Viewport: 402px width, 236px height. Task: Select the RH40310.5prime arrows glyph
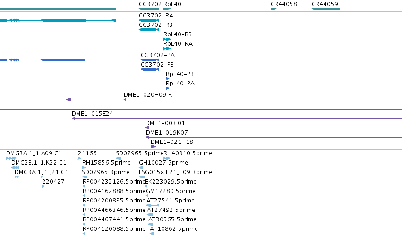coord(167,158)
